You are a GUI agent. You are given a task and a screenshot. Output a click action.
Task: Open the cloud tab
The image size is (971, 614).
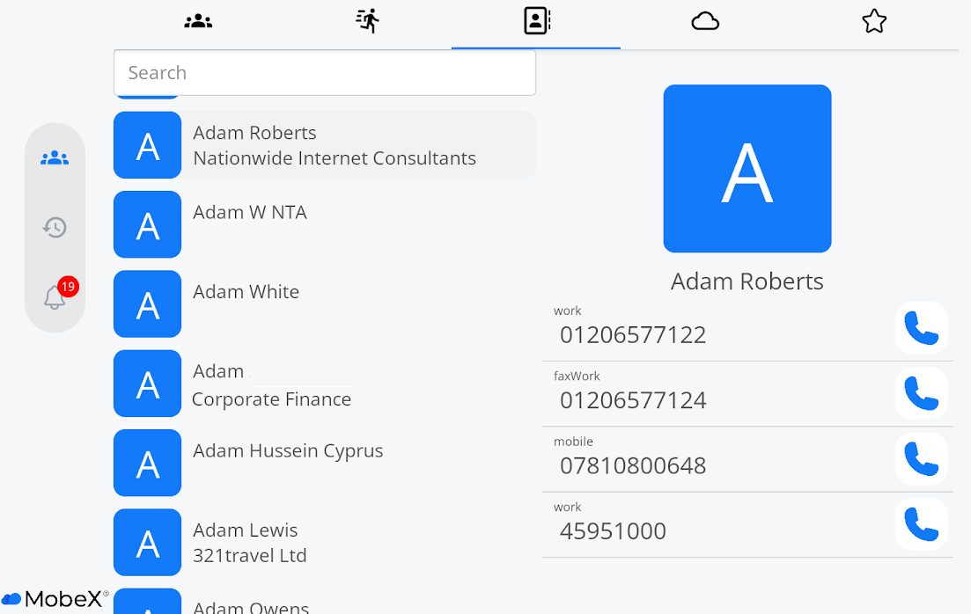705,21
